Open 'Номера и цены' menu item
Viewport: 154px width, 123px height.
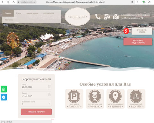coord(32,13)
